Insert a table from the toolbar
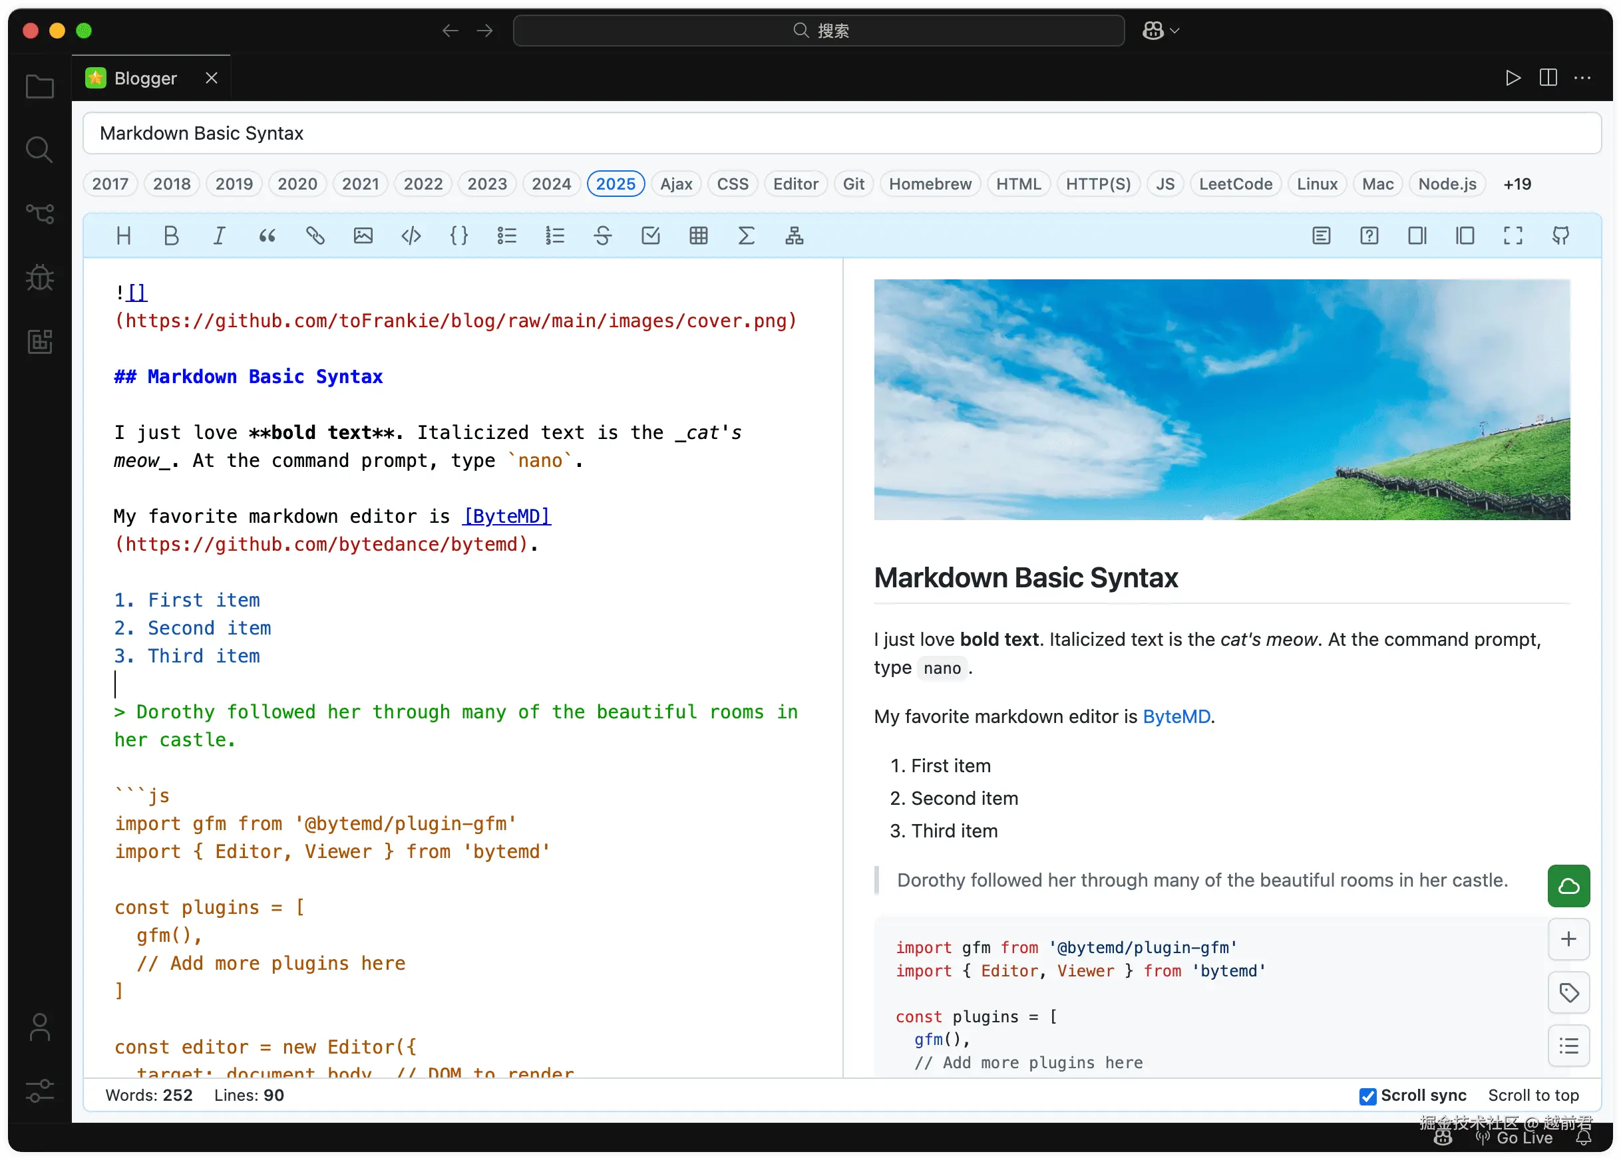Screen dimensions: 1621x1160 coord(698,235)
